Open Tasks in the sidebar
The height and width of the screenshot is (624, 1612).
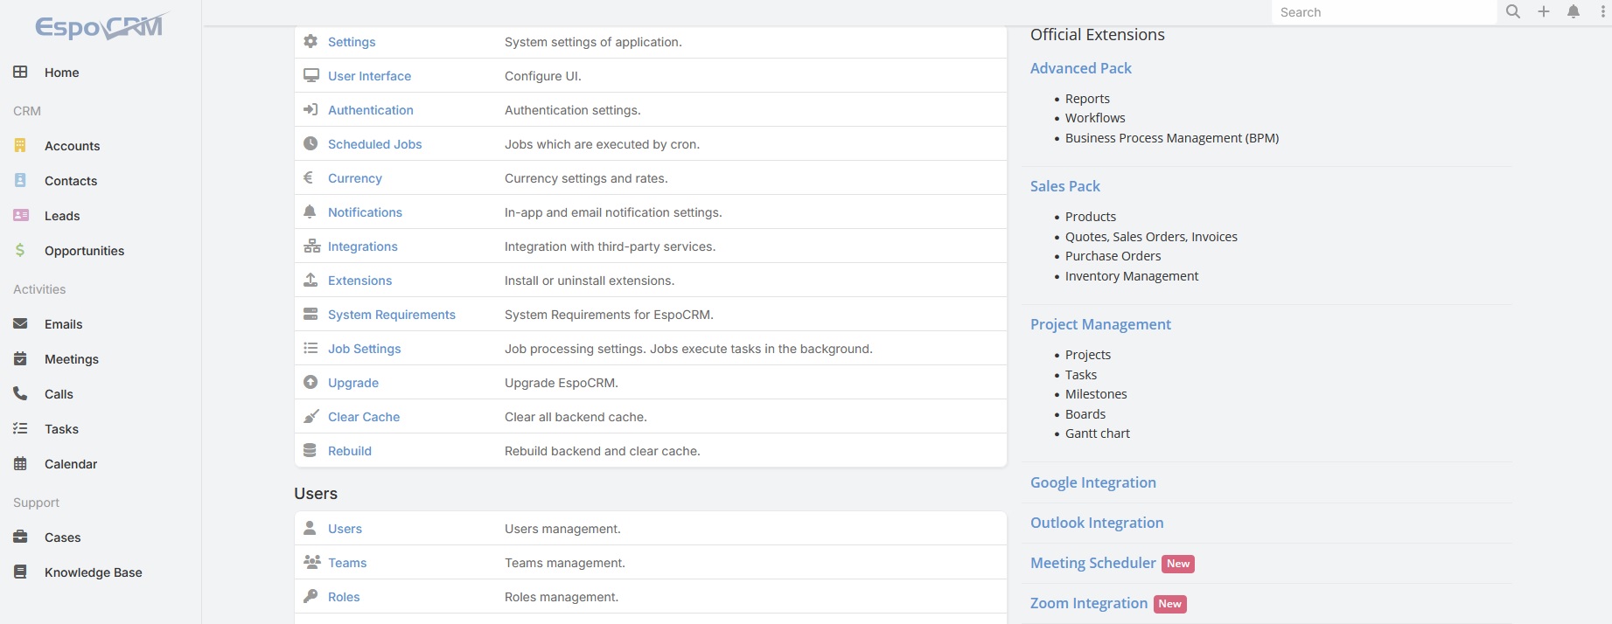click(x=61, y=429)
